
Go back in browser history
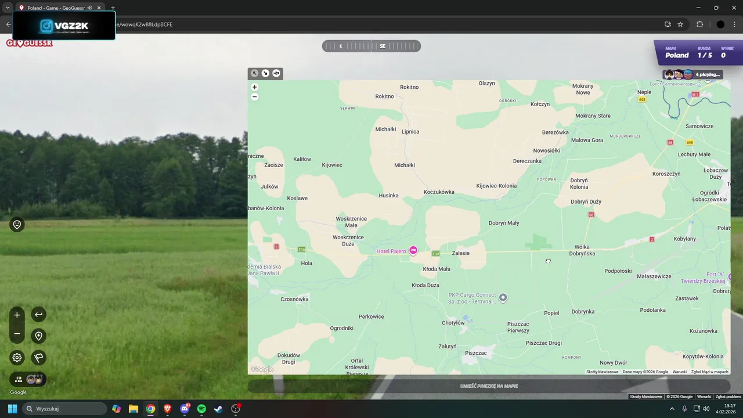(8, 24)
